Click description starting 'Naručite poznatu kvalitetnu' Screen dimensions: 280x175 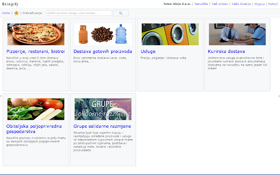point(36,141)
